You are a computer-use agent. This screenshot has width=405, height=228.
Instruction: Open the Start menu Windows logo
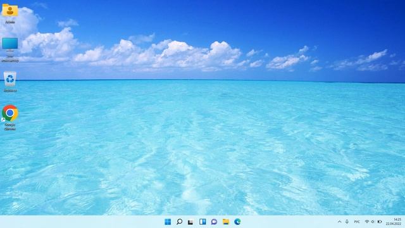168,222
